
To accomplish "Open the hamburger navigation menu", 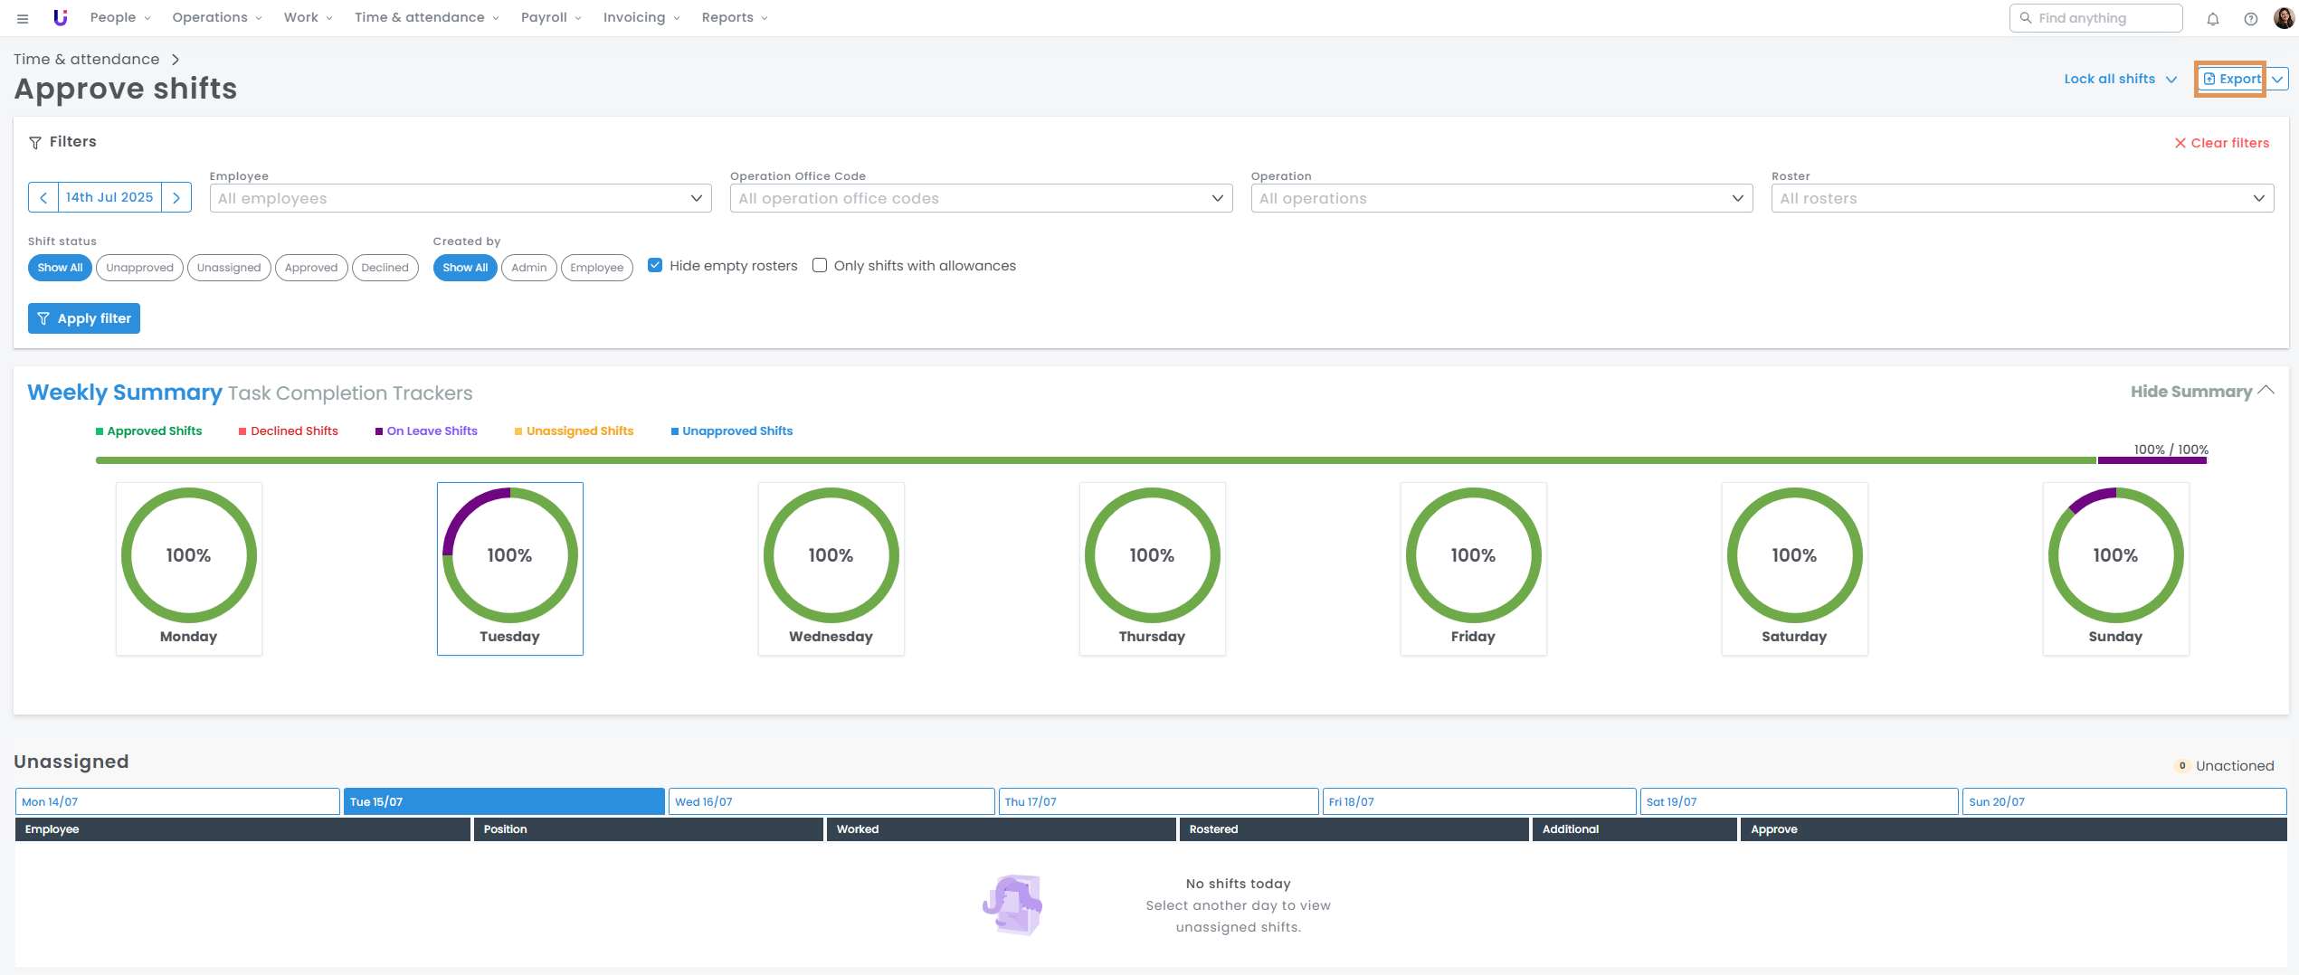I will click(23, 18).
